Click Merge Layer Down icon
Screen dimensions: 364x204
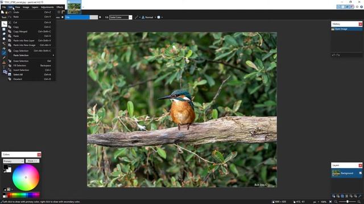pyautogui.click(x=347, y=196)
